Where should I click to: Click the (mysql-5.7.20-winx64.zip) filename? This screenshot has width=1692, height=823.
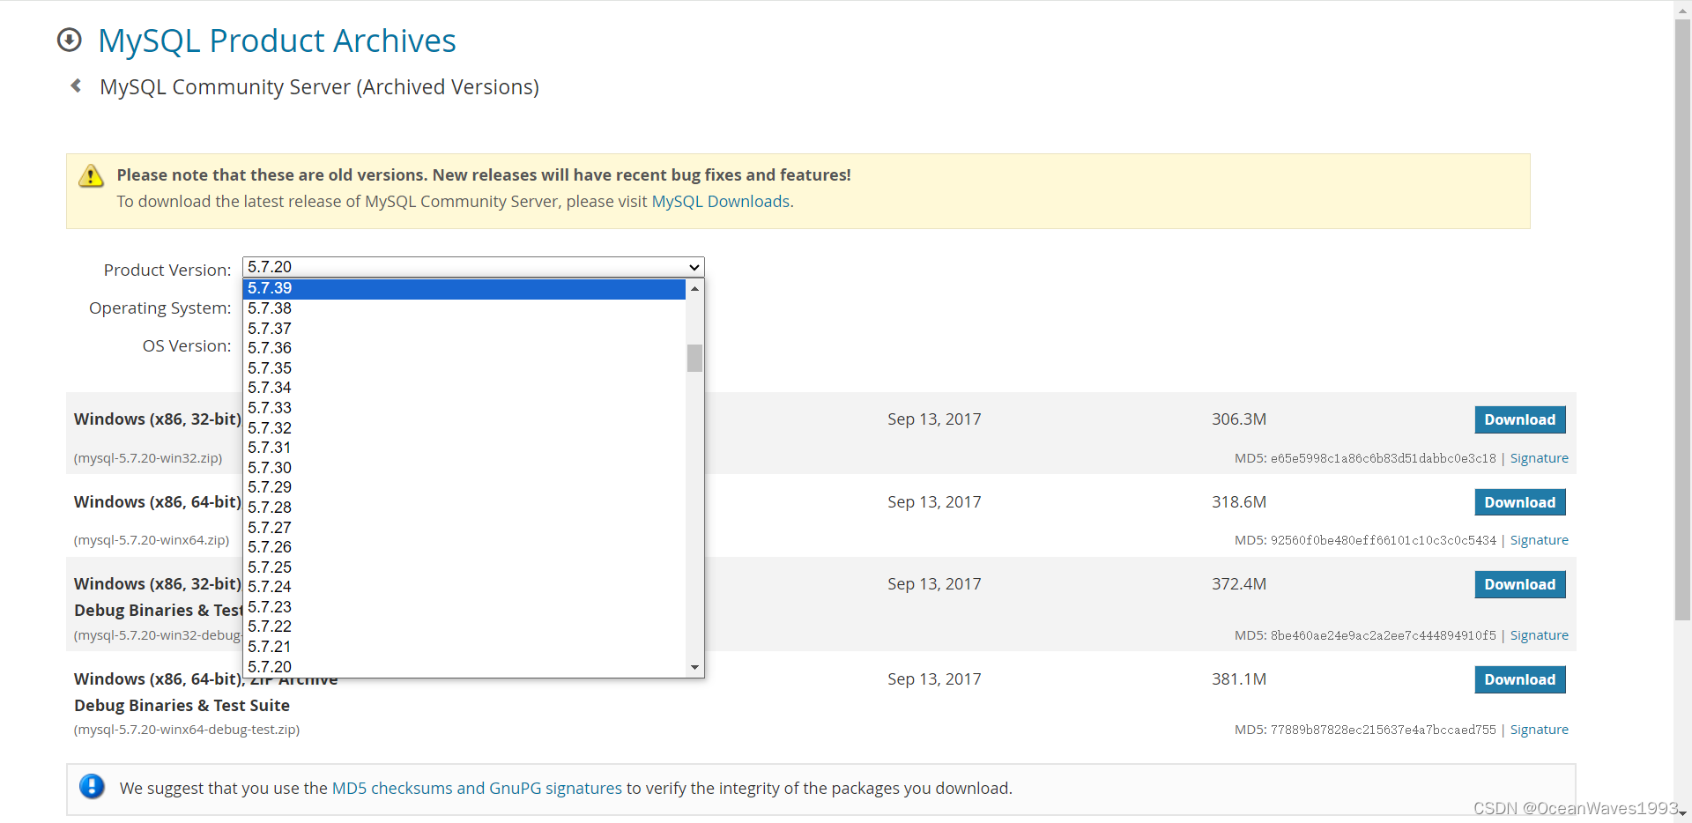point(152,540)
